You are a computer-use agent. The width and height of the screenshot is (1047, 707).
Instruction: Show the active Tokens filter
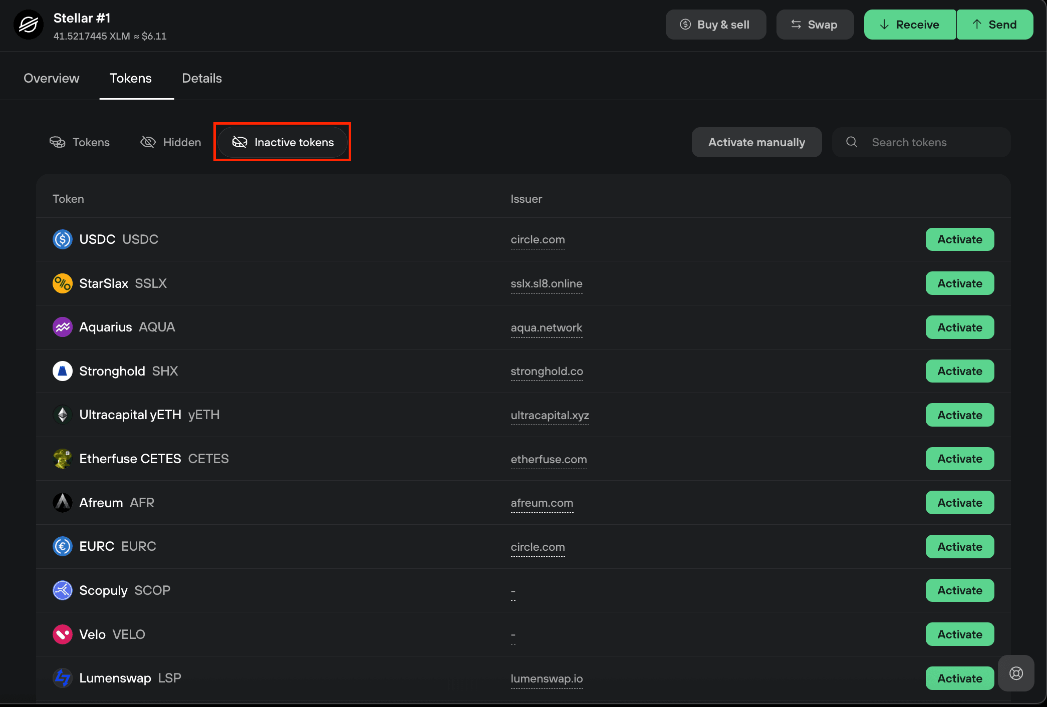(x=80, y=142)
